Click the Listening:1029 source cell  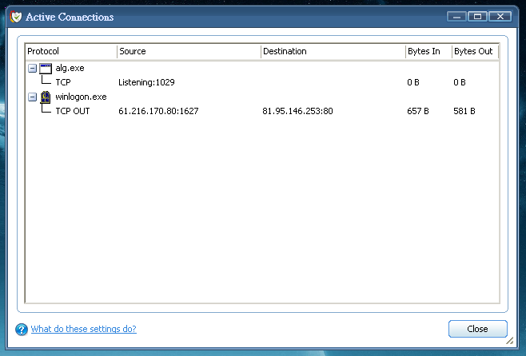(146, 82)
